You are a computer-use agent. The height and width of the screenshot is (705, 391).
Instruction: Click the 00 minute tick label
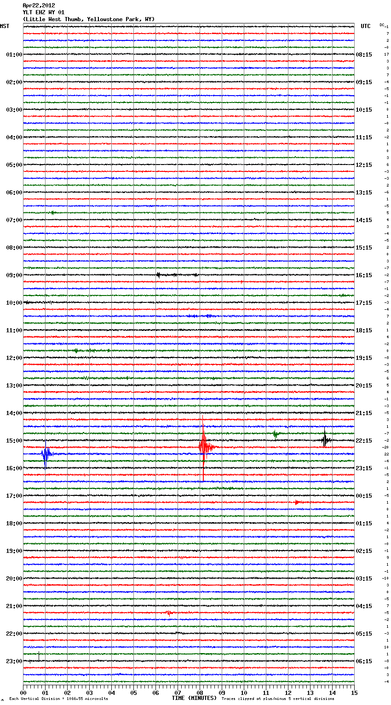click(23, 693)
